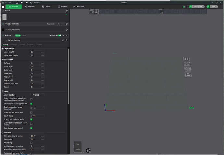Viewport: 224px width, 155px height.
Task: Toggle the Advanced mode switch
Action: point(60,35)
